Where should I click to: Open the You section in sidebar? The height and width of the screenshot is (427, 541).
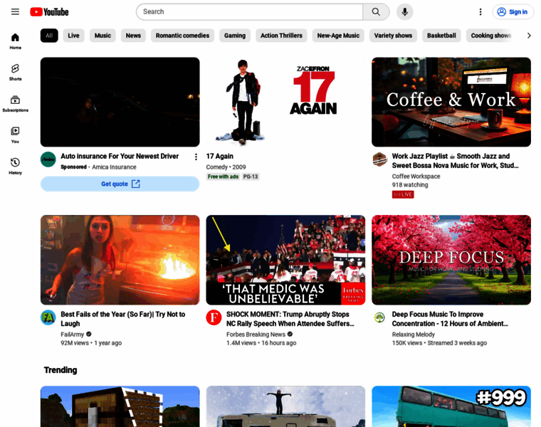[x=15, y=135]
